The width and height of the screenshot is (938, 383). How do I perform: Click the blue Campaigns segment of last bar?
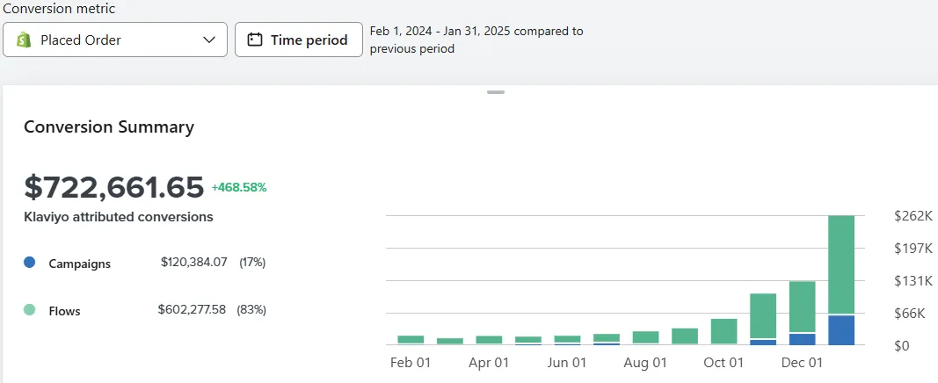click(x=841, y=329)
